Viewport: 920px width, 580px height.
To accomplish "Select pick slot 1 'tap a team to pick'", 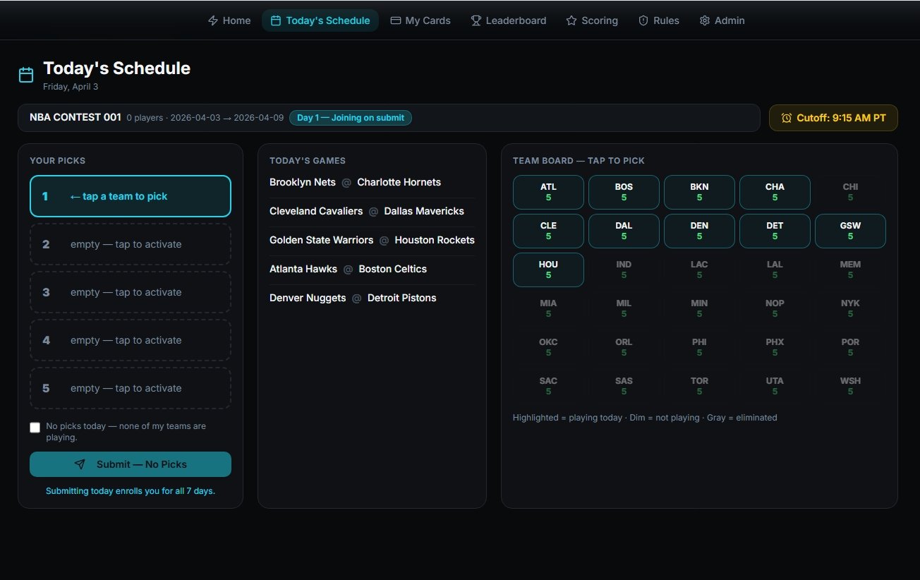I will point(131,196).
